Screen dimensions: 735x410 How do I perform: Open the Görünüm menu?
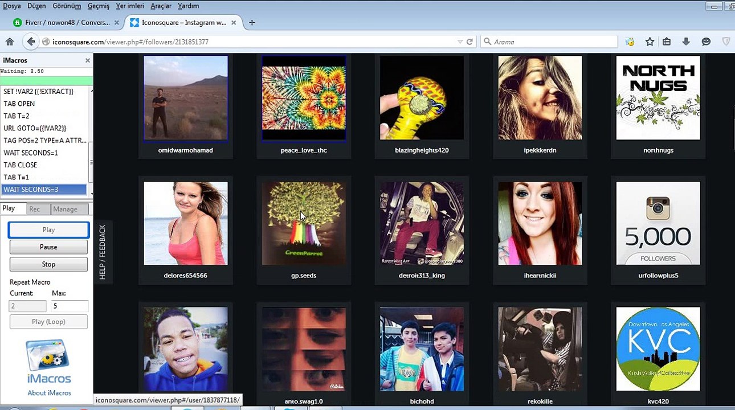66,6
